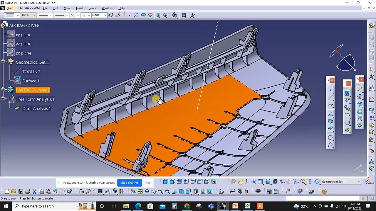Viewport: 376px width, 211px height.
Task: Select the xy plane in the tree
Action: pyautogui.click(x=23, y=35)
